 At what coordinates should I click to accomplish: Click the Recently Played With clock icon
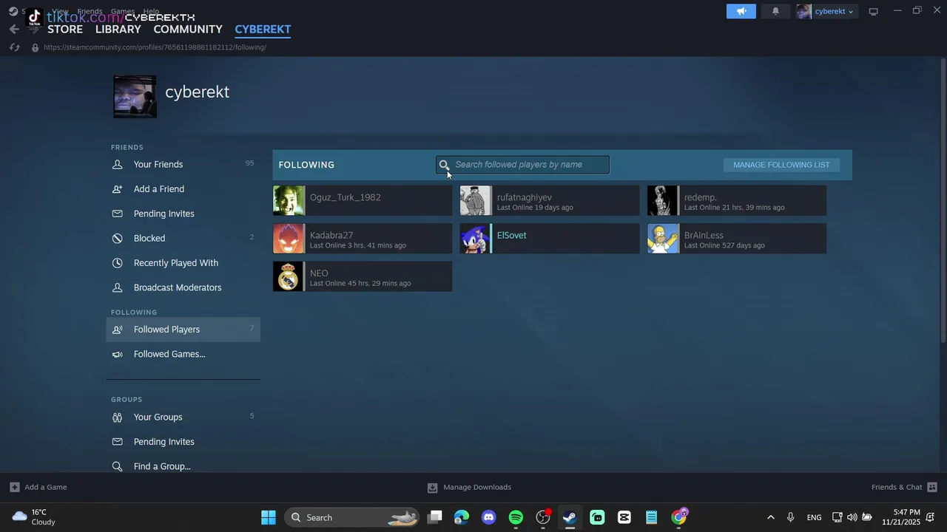point(117,263)
